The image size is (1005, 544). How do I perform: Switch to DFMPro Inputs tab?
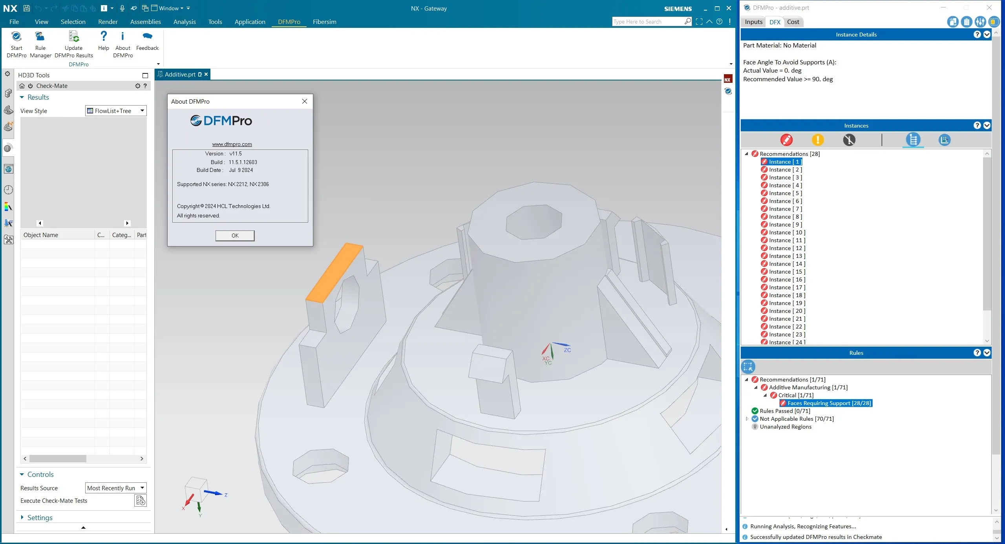point(753,22)
